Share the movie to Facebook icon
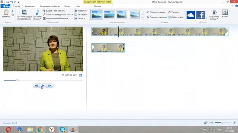 200,15
